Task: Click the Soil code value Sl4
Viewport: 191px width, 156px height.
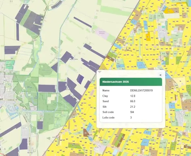Action: 132,112
